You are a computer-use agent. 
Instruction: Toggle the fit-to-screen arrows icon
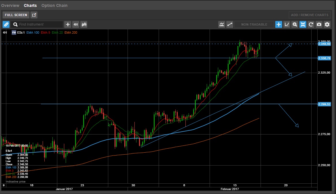coord(303,24)
